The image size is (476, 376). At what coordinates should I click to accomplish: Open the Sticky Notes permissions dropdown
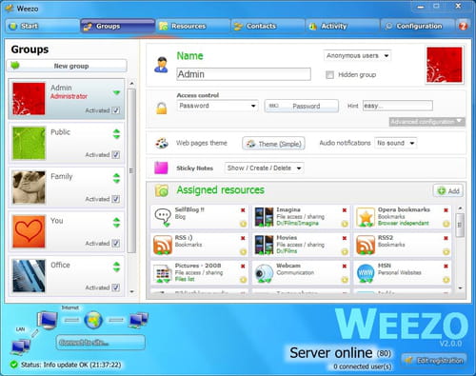pos(264,168)
